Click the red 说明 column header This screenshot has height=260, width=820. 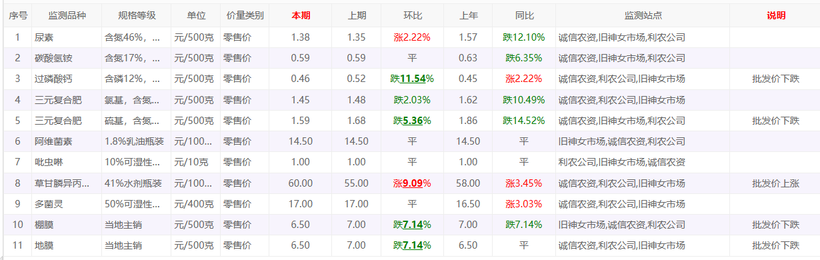click(x=775, y=15)
